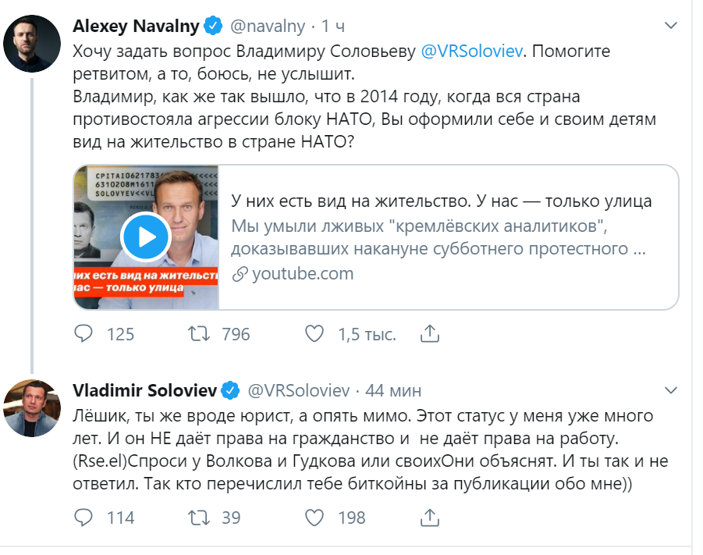
Task: Reply to Soloviev's tweet
Action: pos(83,517)
